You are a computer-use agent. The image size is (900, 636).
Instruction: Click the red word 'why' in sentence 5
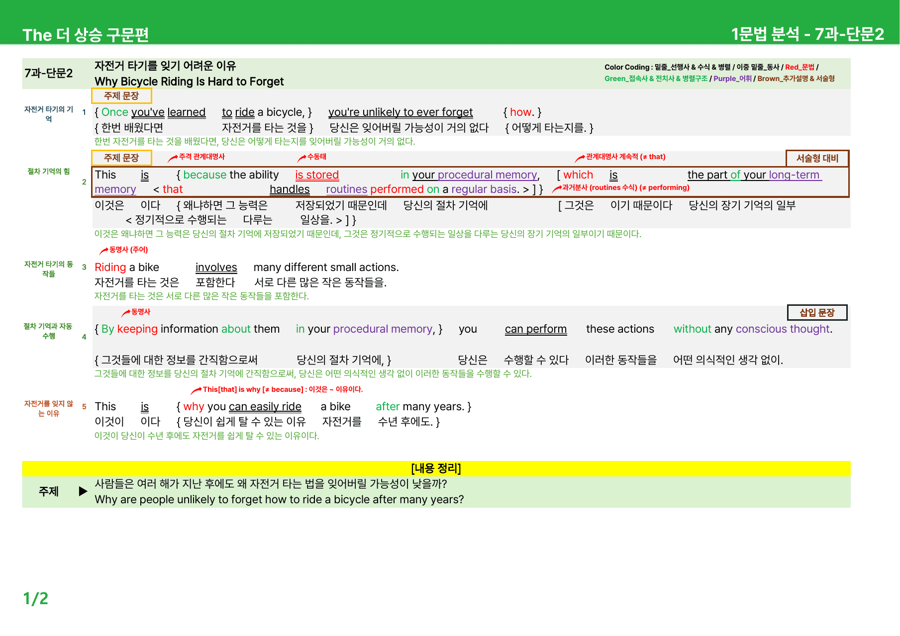(194, 407)
